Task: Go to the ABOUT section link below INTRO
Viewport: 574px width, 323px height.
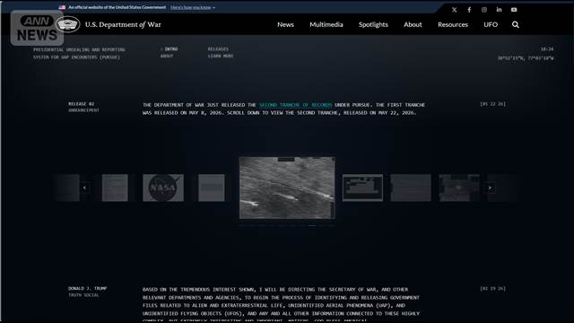Action: [x=167, y=56]
